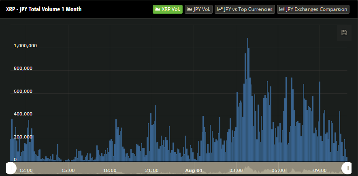The width and height of the screenshot is (358, 176).
Task: Click the 03:00 x-axis label
Action: click(x=236, y=170)
